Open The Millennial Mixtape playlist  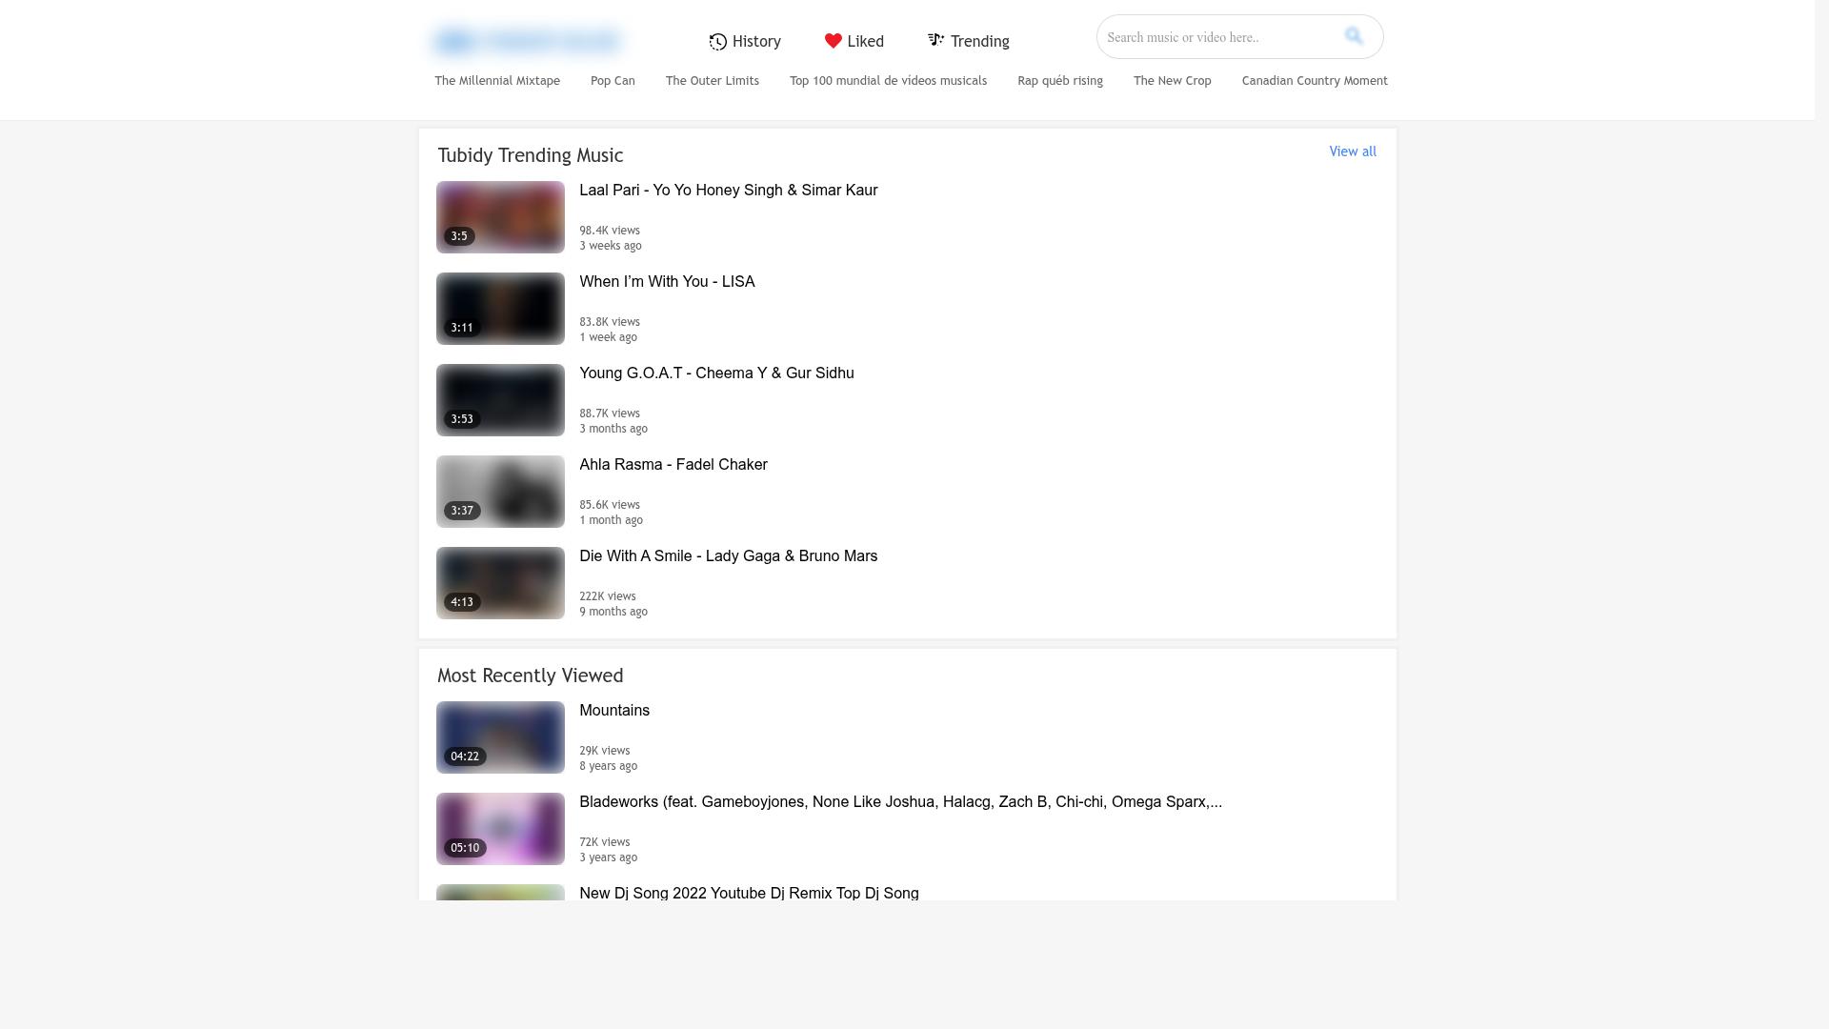click(497, 81)
